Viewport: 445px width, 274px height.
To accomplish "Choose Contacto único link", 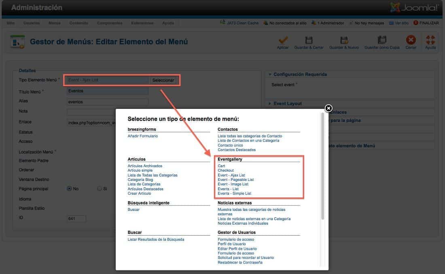I will (230, 145).
